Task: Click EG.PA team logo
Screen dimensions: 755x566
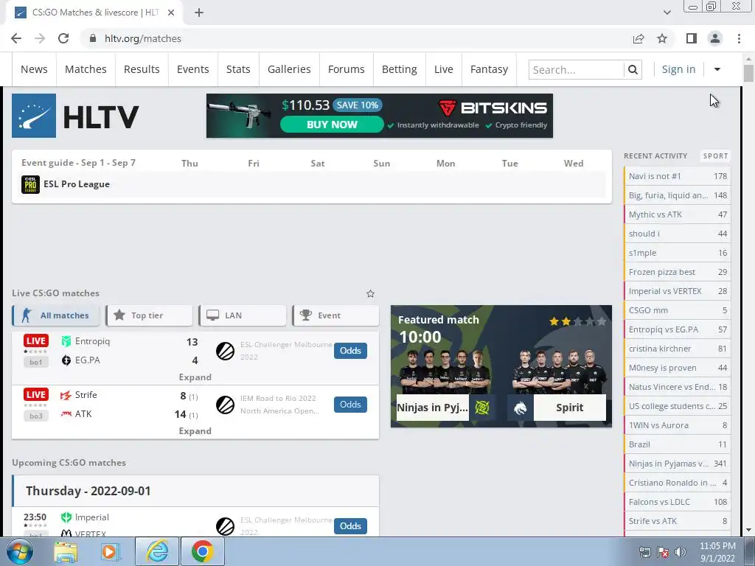Action: point(66,360)
